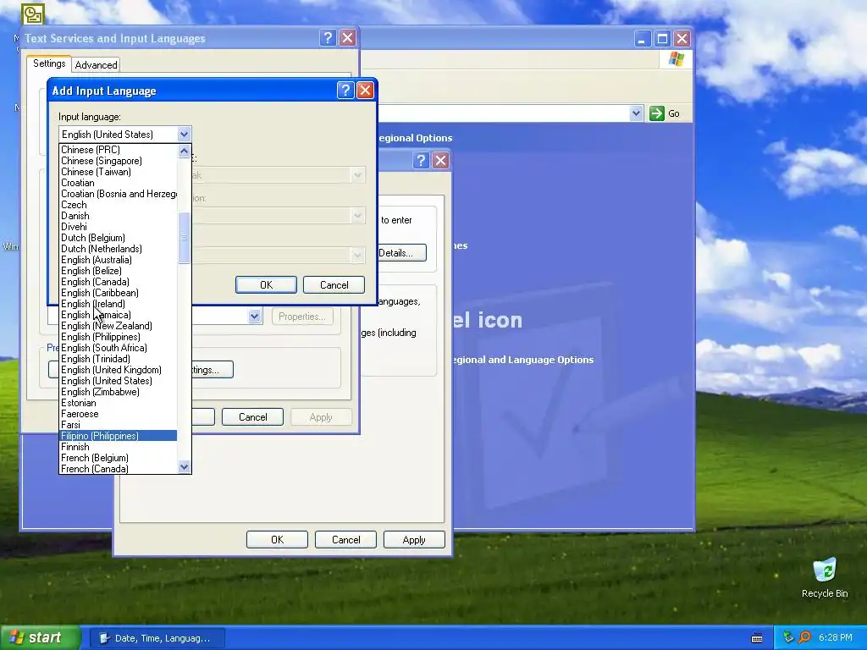Click Cancel in Add Input Language dialog
Image resolution: width=867 pixels, height=650 pixels.
[x=334, y=284]
